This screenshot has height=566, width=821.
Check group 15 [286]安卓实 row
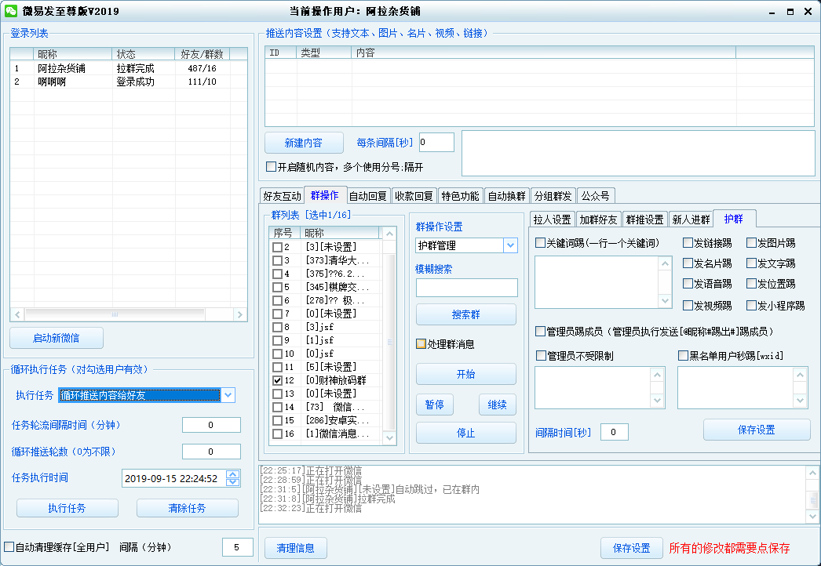pos(278,420)
